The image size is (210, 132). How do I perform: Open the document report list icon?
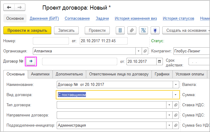pos(120,30)
